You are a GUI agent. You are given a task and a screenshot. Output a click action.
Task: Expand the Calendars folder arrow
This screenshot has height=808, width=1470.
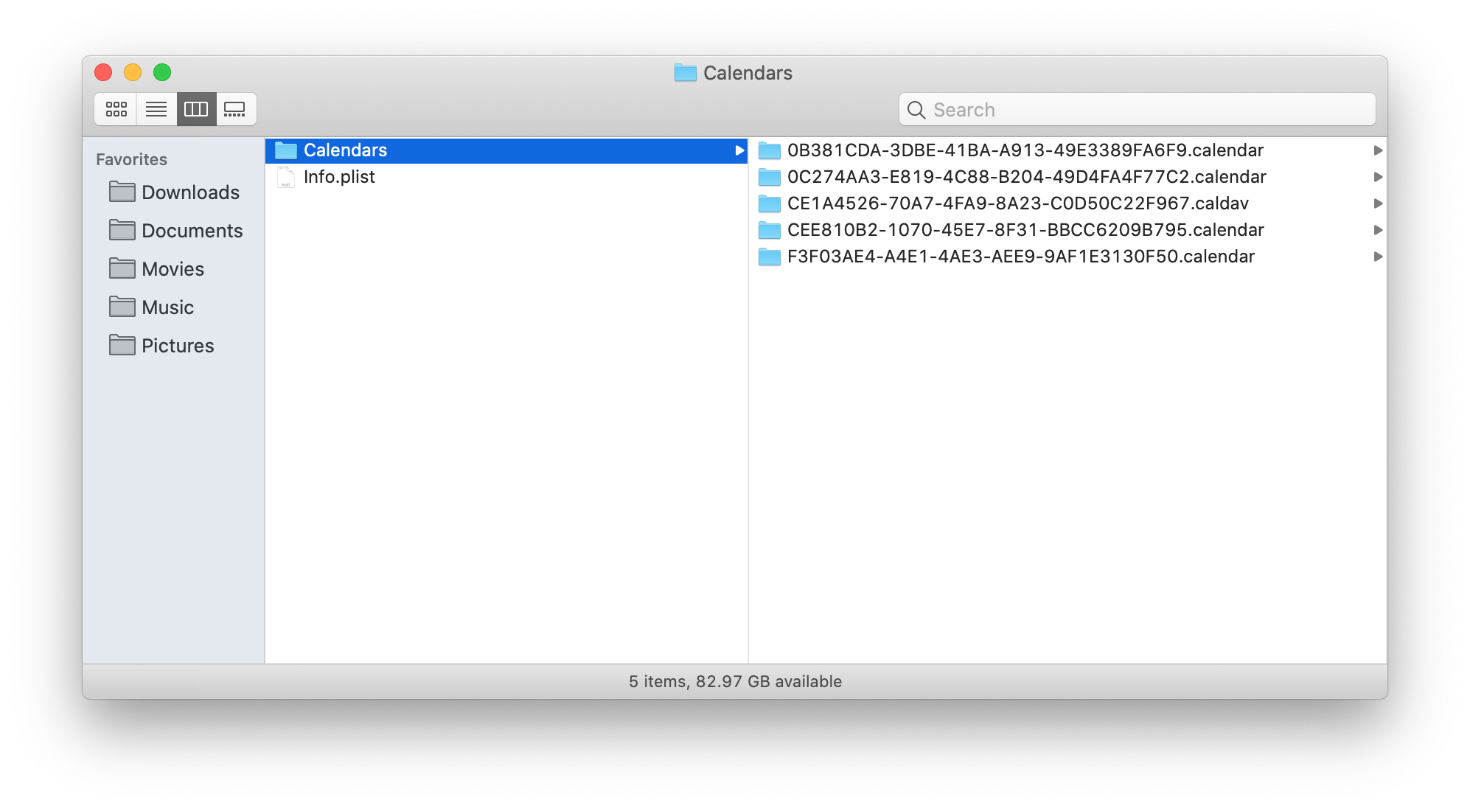point(739,150)
